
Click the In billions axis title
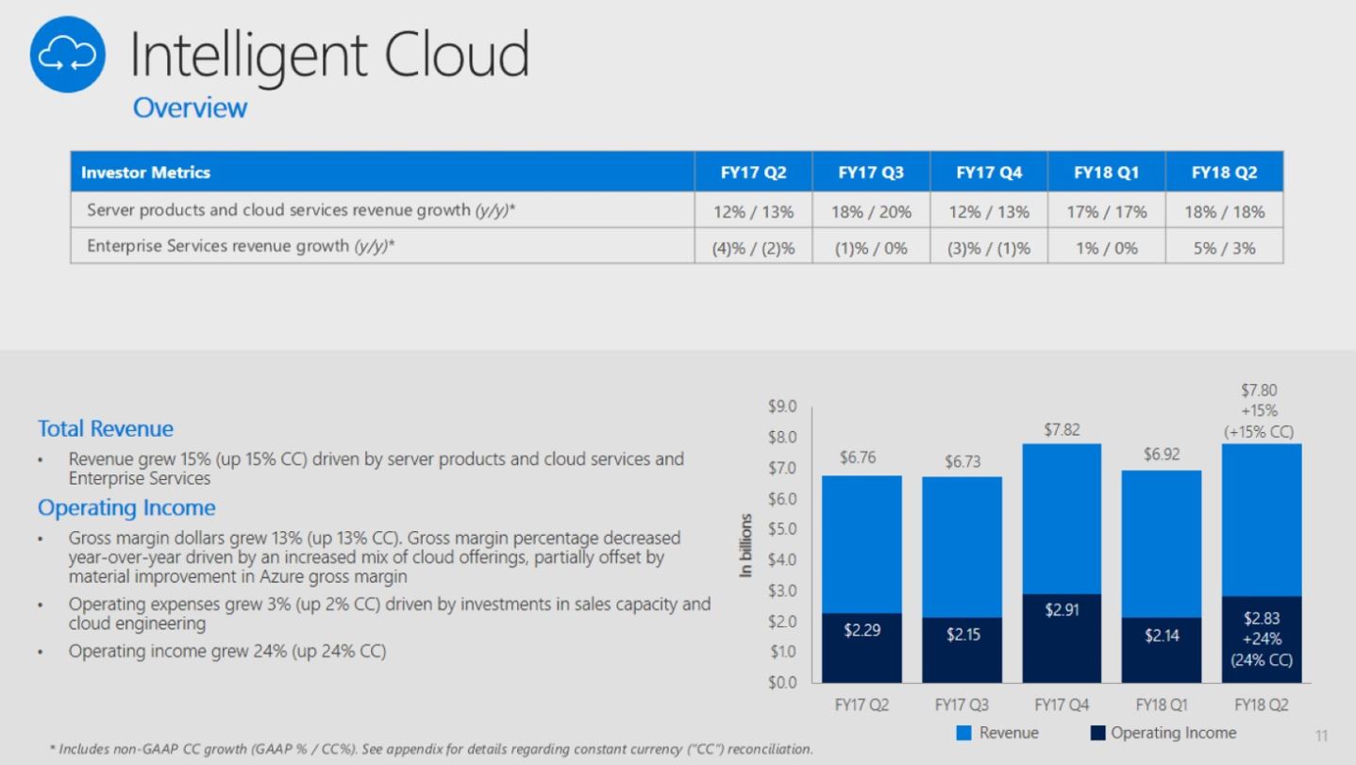pos(746,545)
